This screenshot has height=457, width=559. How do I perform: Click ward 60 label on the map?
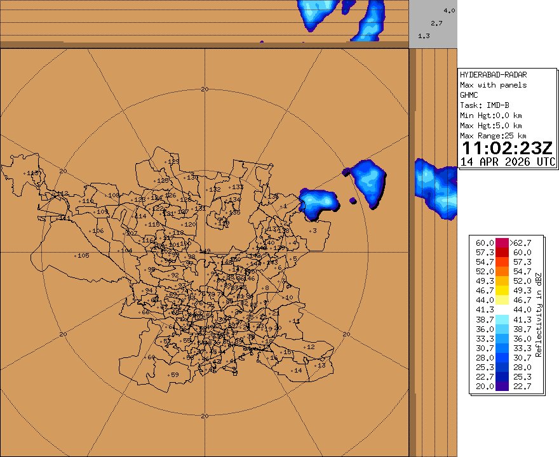(x=151, y=357)
